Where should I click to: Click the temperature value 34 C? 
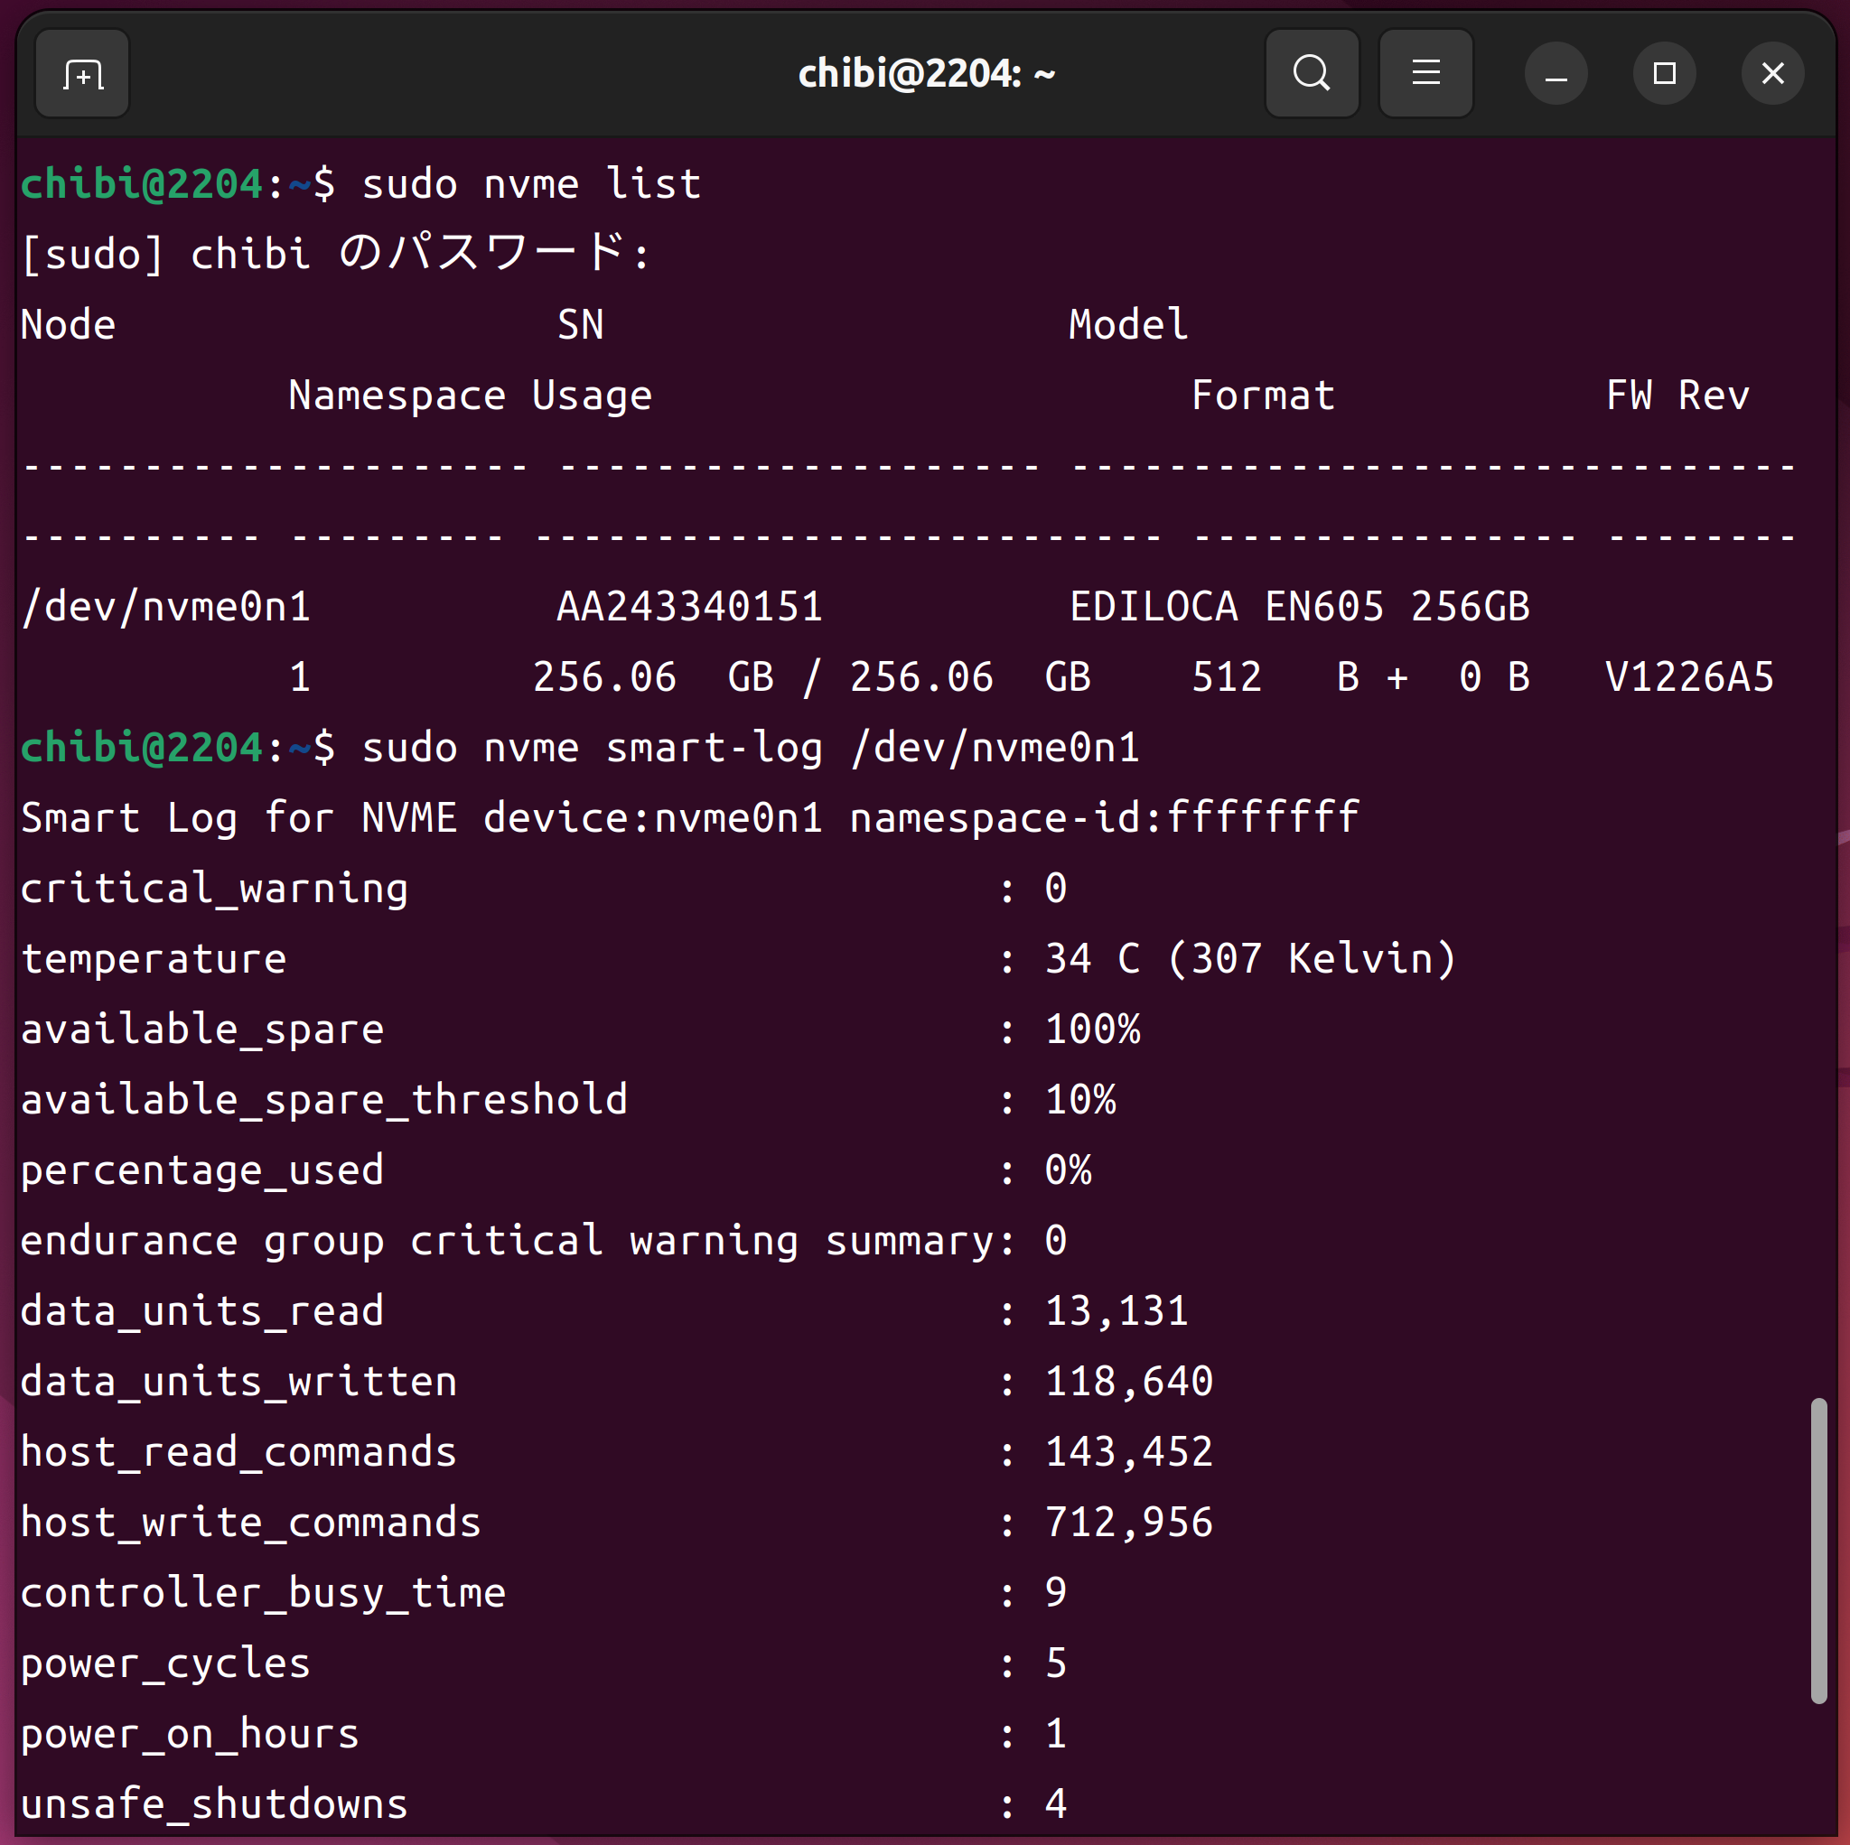(1091, 959)
